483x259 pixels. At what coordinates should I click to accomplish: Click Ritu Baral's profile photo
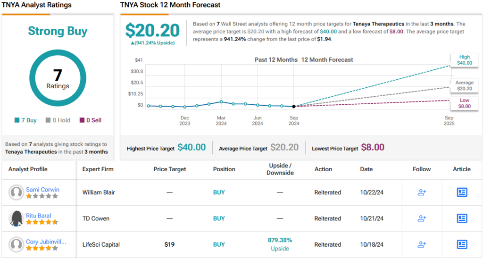click(x=17, y=218)
